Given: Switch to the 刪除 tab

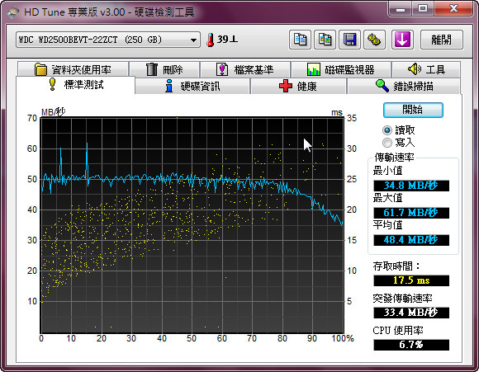Looking at the screenshot, I should click(164, 69).
